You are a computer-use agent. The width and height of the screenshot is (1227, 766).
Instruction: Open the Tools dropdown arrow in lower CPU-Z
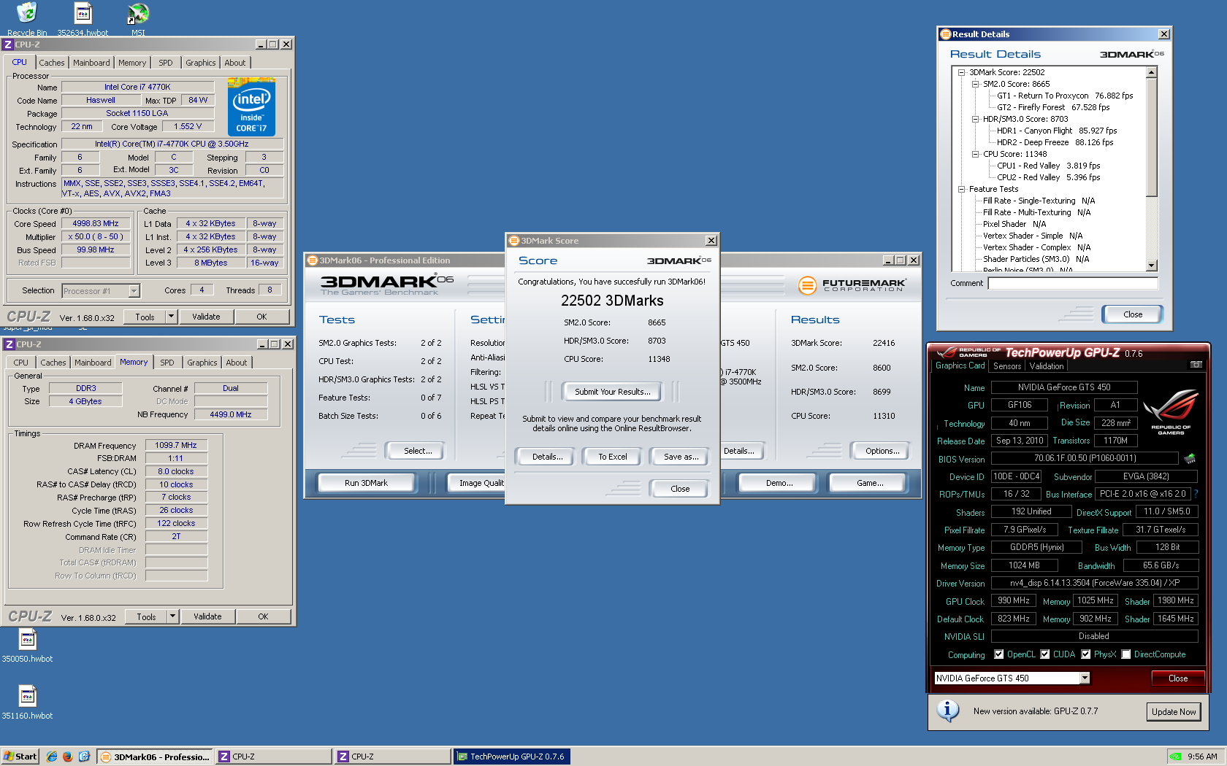tap(172, 616)
